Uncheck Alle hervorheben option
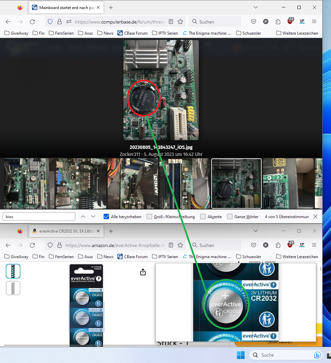331x363 pixels. 106,217
